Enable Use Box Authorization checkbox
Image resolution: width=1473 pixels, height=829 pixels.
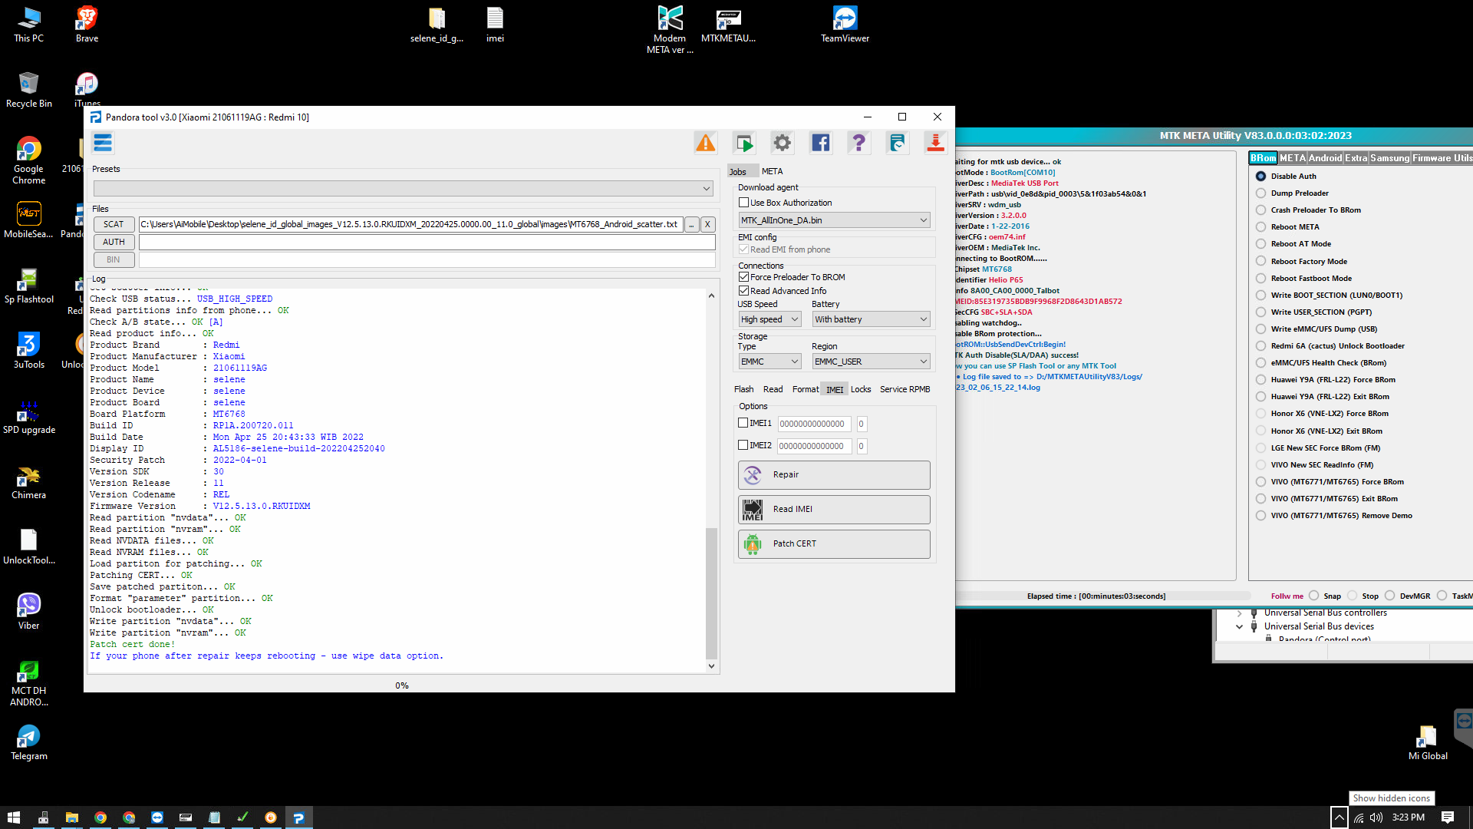point(743,203)
